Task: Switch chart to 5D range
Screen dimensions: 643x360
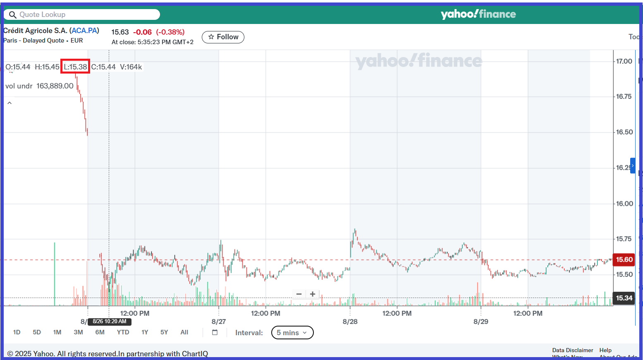Action: click(37, 332)
